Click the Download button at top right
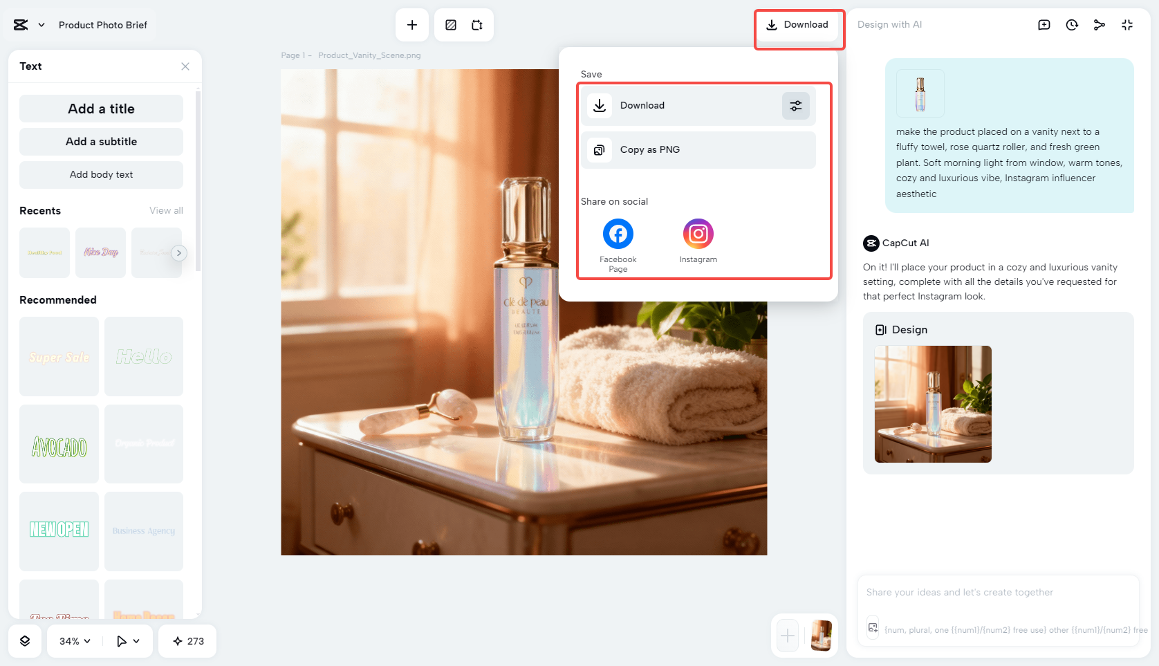Screen dimensions: 1159x666 pyautogui.click(x=799, y=24)
